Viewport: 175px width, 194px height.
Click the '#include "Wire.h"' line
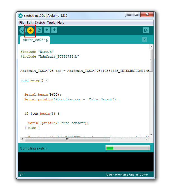click(37, 52)
